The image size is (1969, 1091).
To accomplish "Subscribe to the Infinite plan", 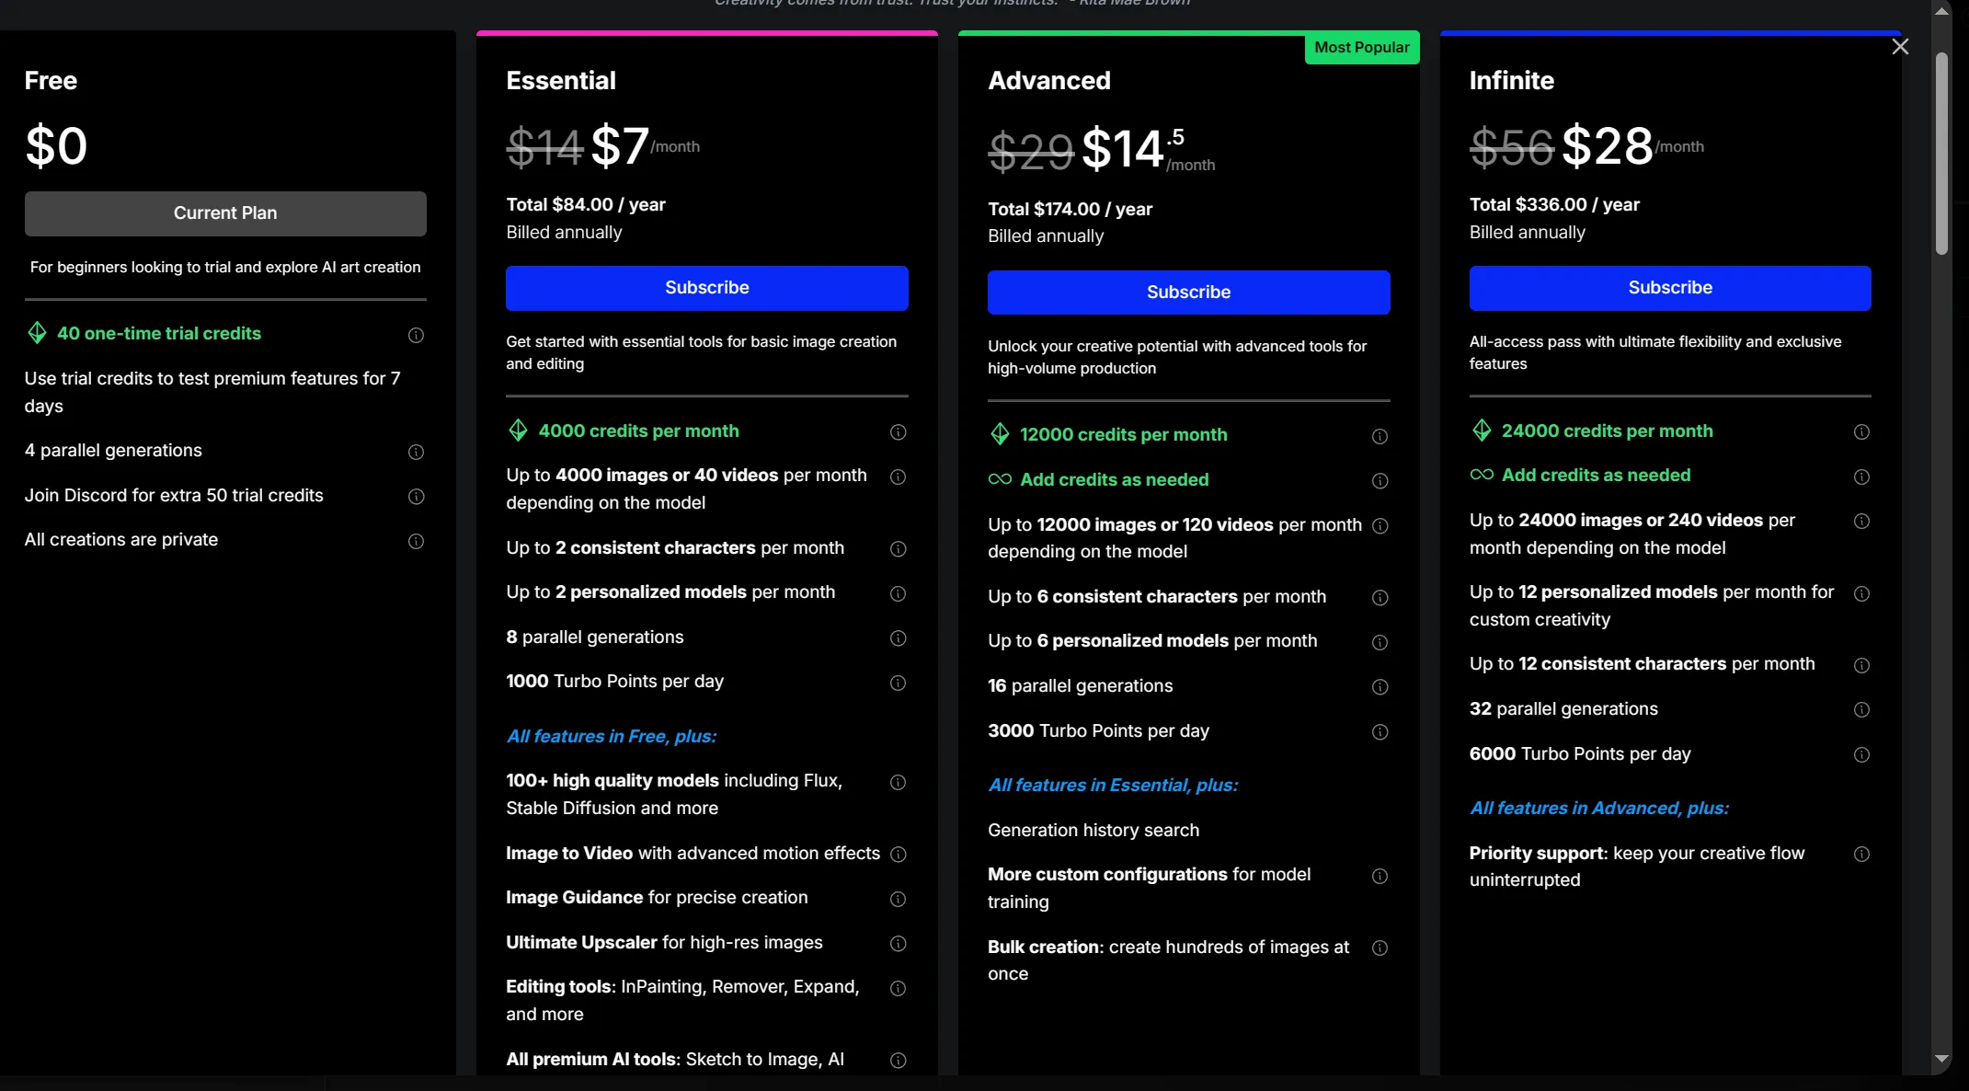I will [1670, 288].
